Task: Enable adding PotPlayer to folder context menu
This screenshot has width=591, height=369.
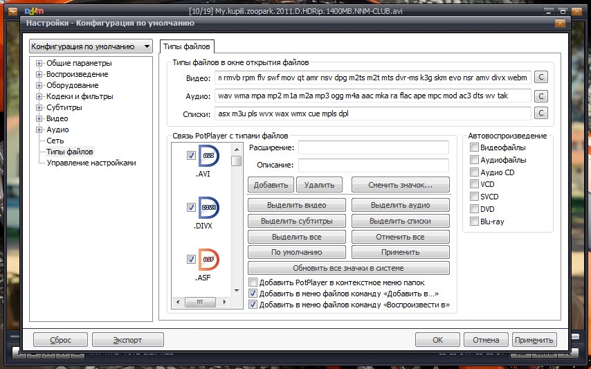Action: 253,282
